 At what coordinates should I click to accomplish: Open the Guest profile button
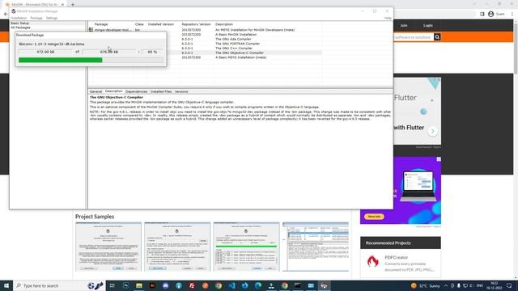(496, 15)
